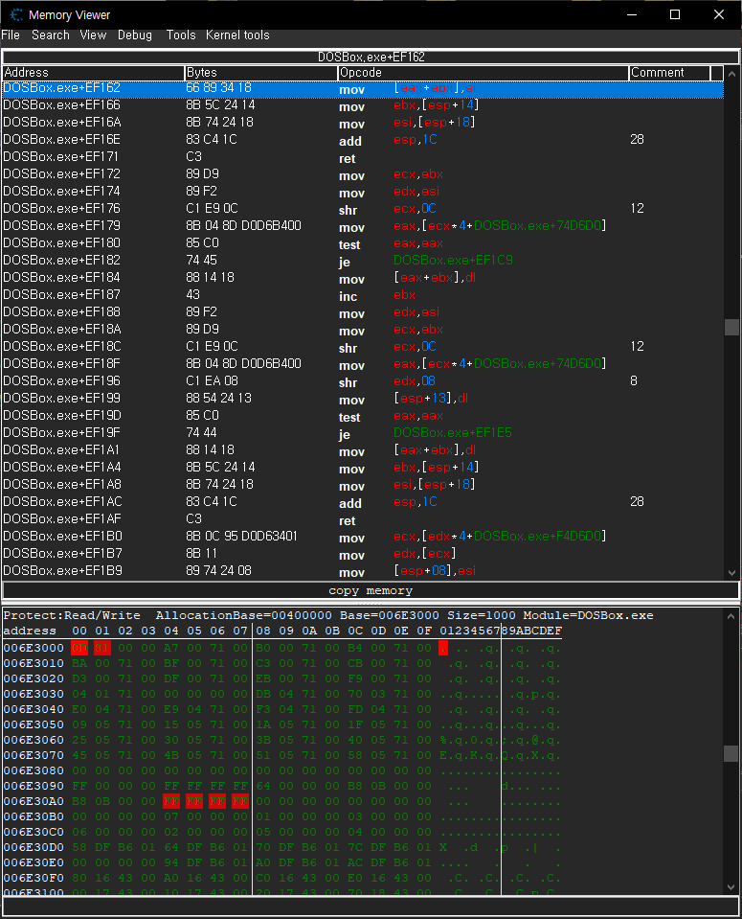The image size is (742, 919).
Task: Open the Debug menu
Action: coord(135,35)
